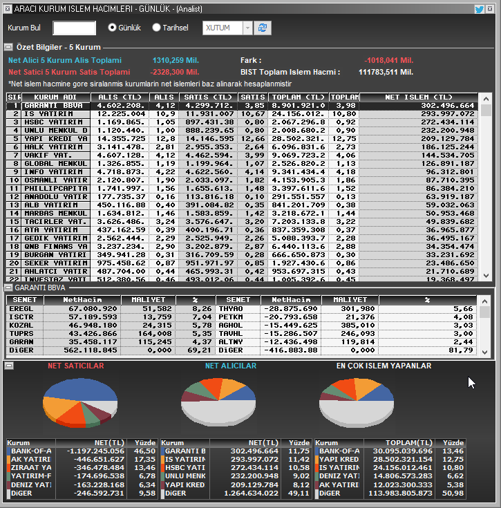
Task: Select the PHILLIPCAPITA row
Action: tap(242, 189)
